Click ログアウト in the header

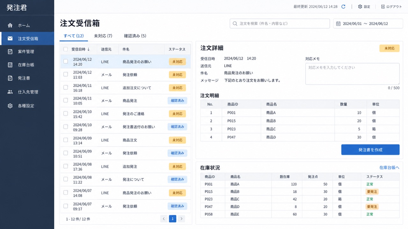coord(391,6)
